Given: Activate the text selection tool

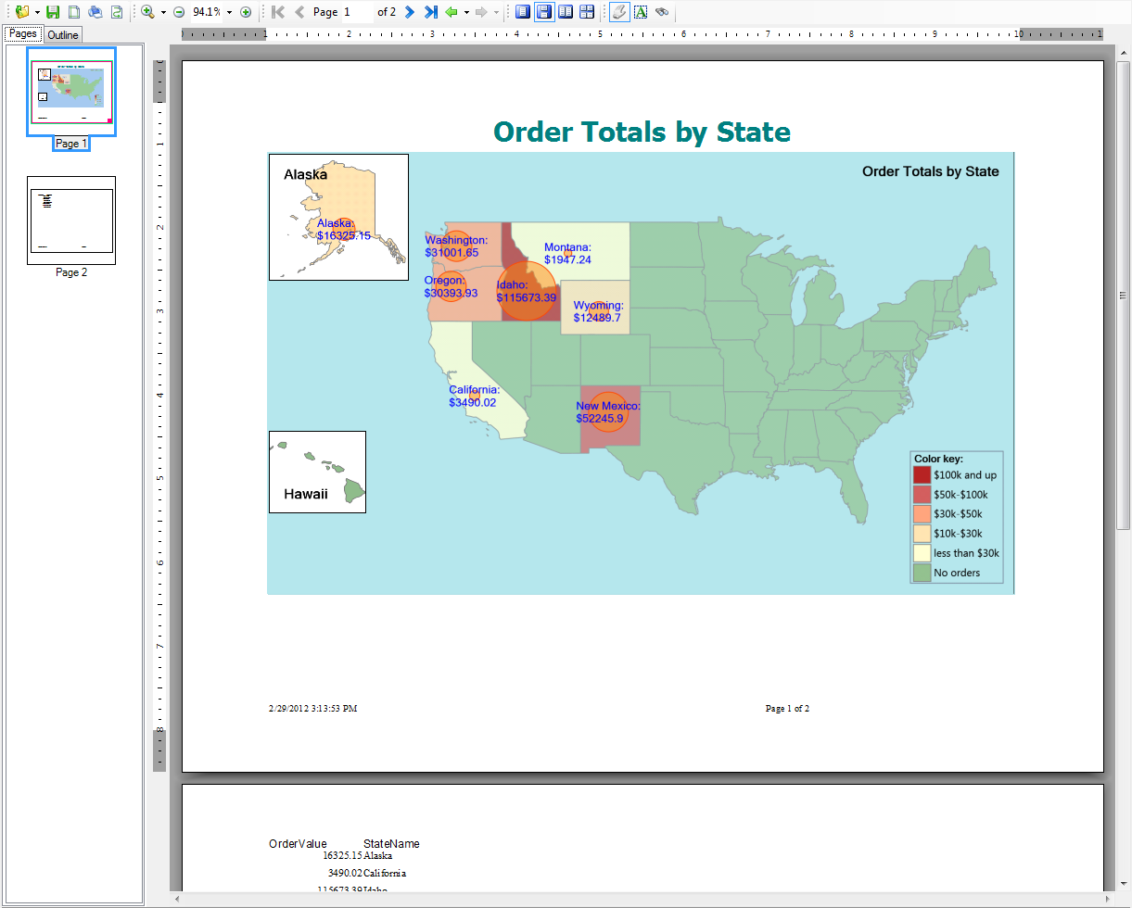Looking at the screenshot, I should point(640,12).
